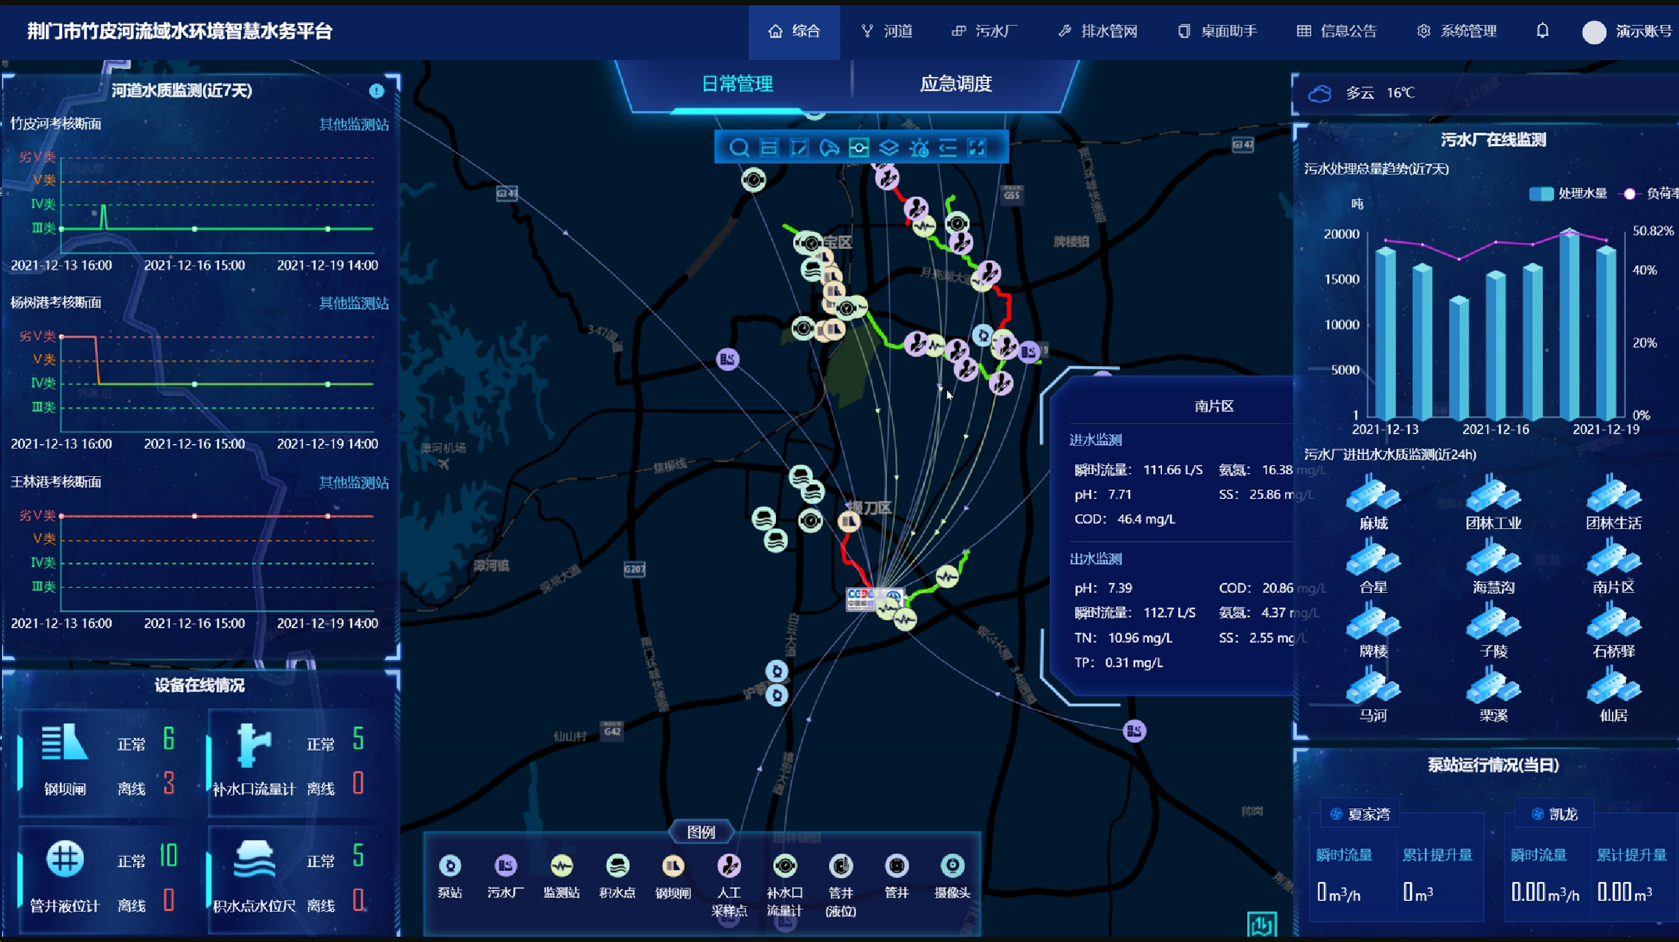Select the distance ruler measurement tool
This screenshot has width=1679, height=942.
tap(769, 148)
